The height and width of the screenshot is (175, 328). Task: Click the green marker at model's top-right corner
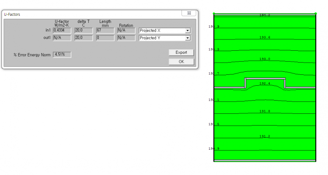pos(316,14)
